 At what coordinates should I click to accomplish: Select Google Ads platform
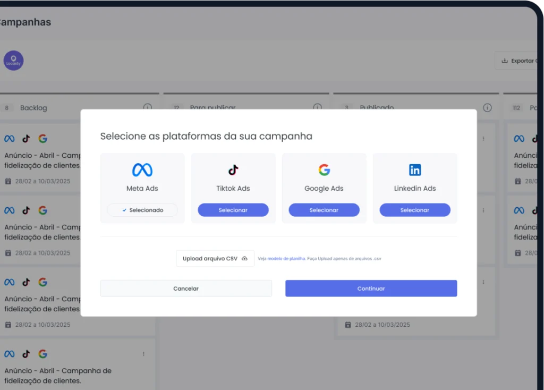[324, 210]
